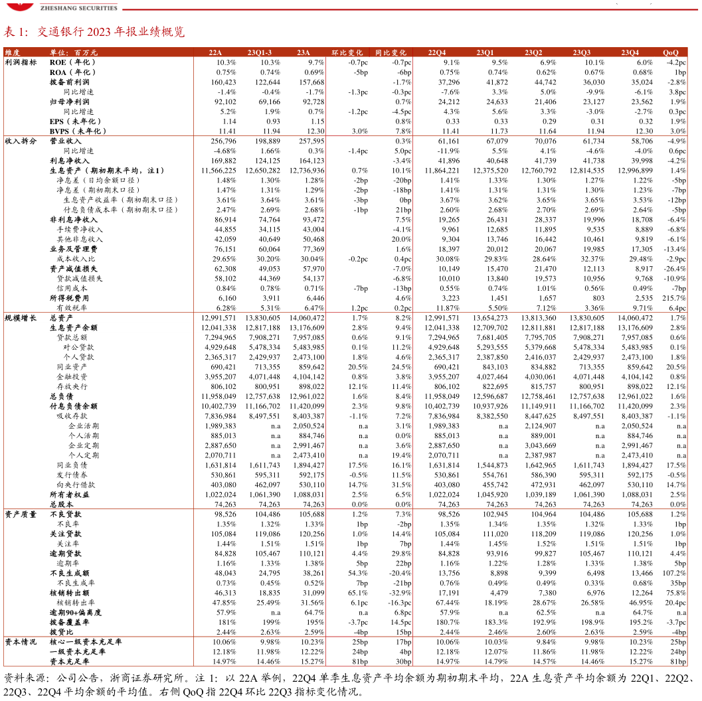Click the 总负债 row label
Viewport: 702px width, 701px height.
61,397
